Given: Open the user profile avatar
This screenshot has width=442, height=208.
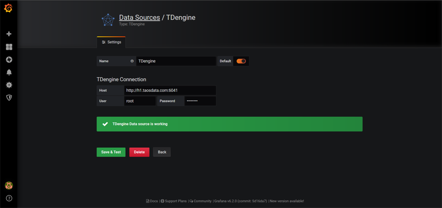Looking at the screenshot, I should [x=9, y=185].
